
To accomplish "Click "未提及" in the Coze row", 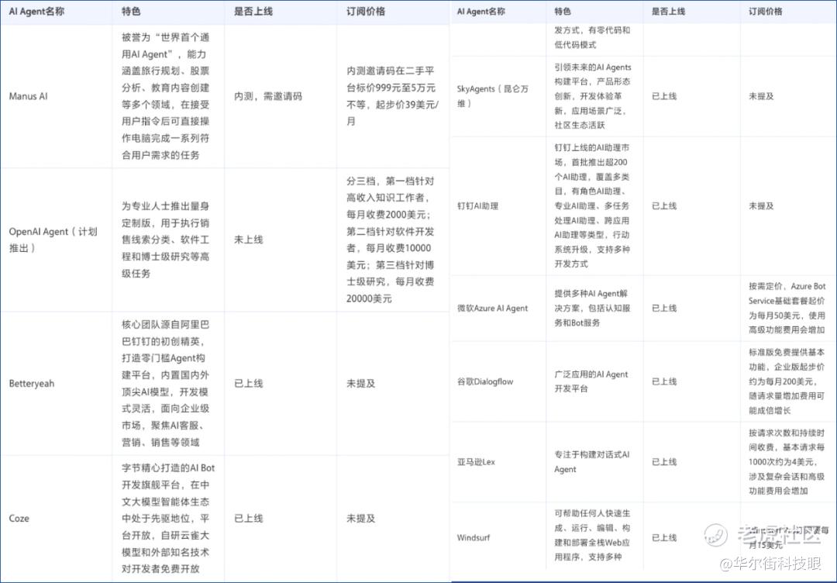I will [360, 519].
